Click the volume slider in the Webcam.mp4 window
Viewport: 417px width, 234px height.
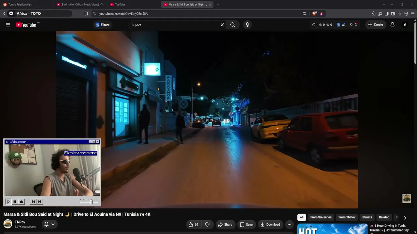[x=89, y=202]
